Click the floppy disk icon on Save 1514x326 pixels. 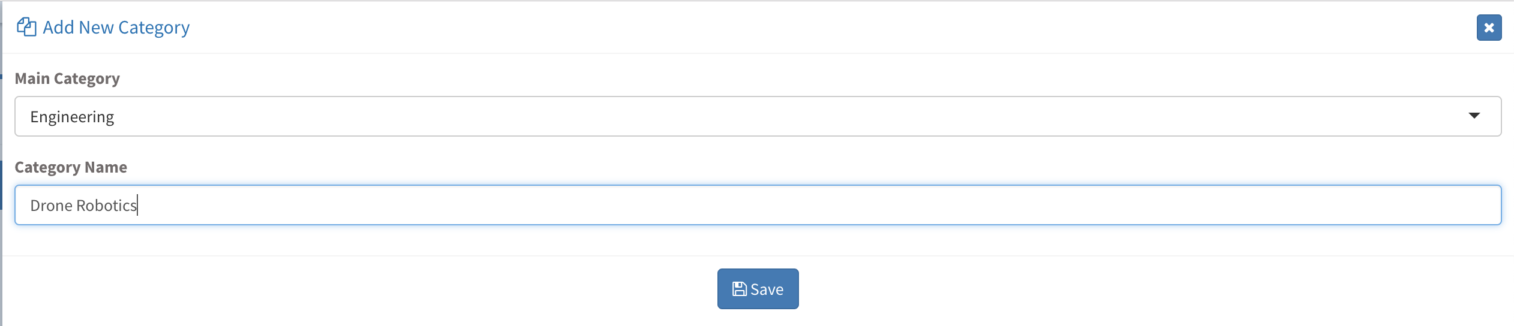739,289
